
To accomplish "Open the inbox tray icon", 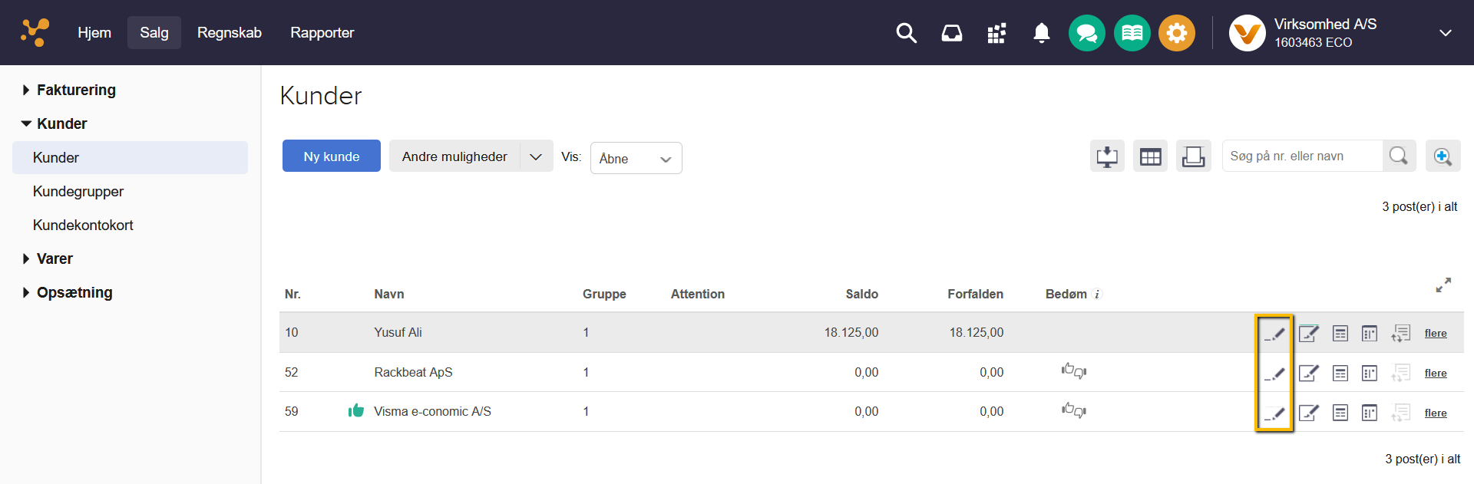I will click(951, 33).
